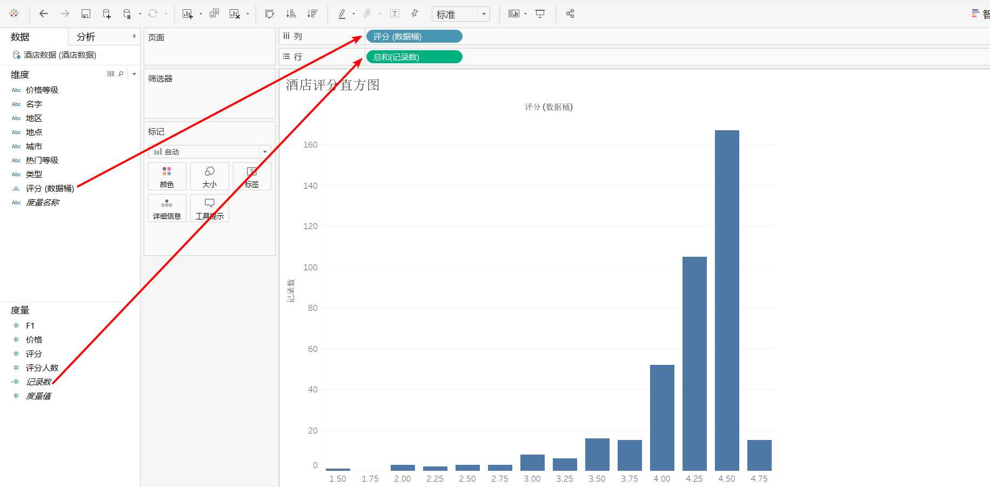990x487 pixels.
Task: Select the 地区 dimension
Action: tap(34, 118)
